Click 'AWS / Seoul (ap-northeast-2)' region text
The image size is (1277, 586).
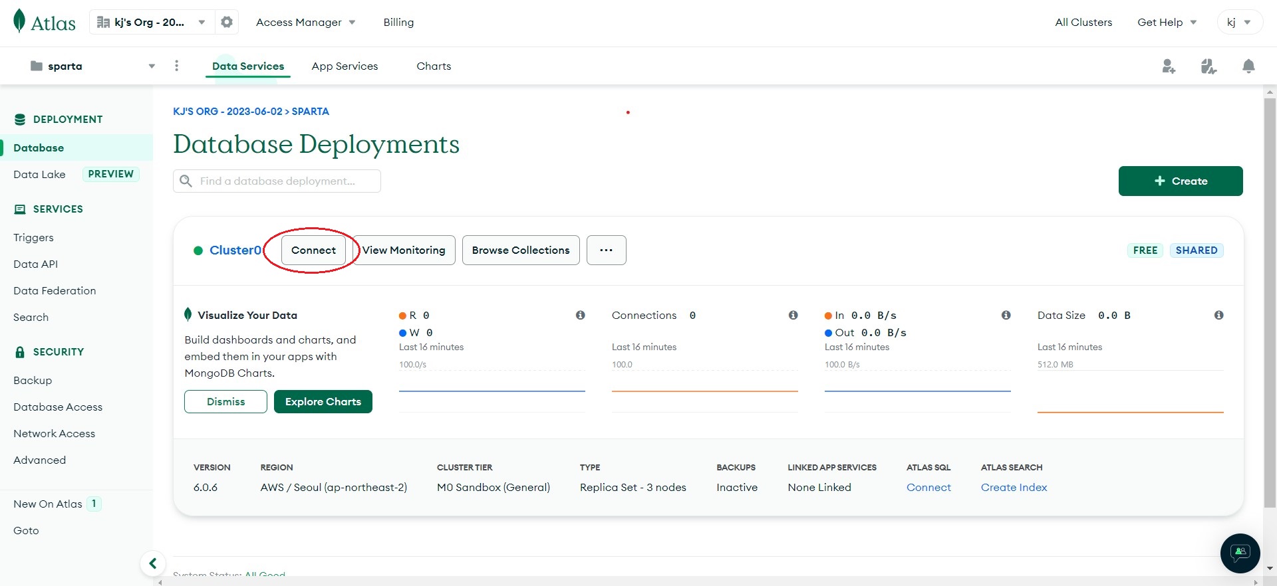[x=334, y=487]
